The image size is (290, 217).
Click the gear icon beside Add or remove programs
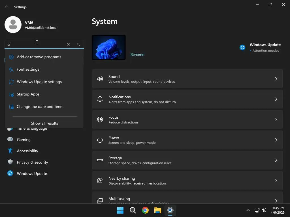(11, 57)
